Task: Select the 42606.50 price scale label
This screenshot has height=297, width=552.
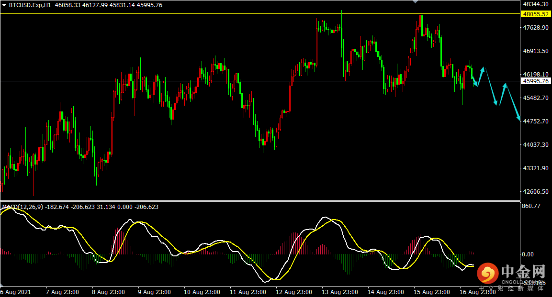Action: tap(536, 192)
